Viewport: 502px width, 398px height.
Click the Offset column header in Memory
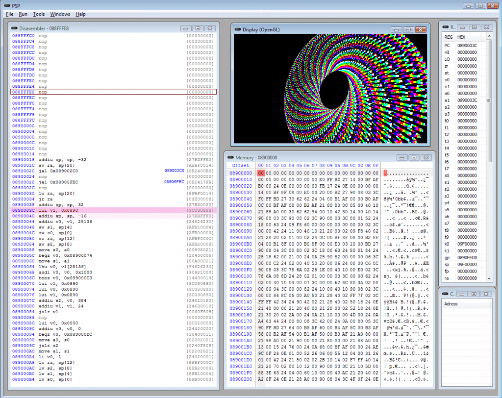(240, 166)
